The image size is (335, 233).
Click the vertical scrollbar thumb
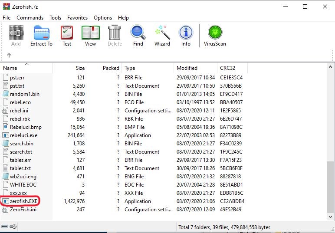pyautogui.click(x=330, y=187)
